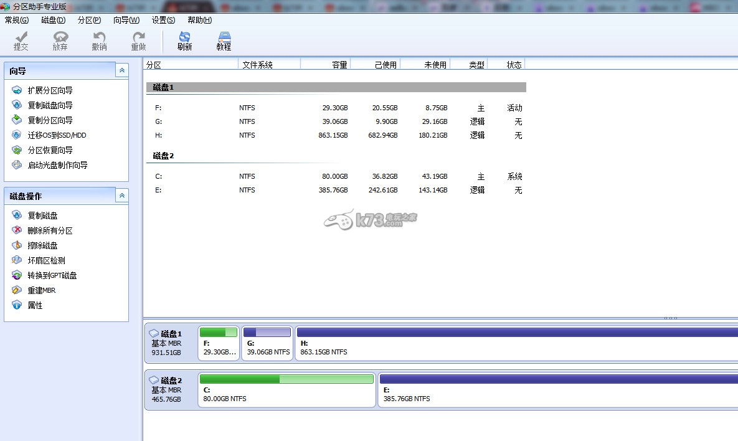Click 坏扇区检测 link
The width and height of the screenshot is (738, 441).
(46, 260)
